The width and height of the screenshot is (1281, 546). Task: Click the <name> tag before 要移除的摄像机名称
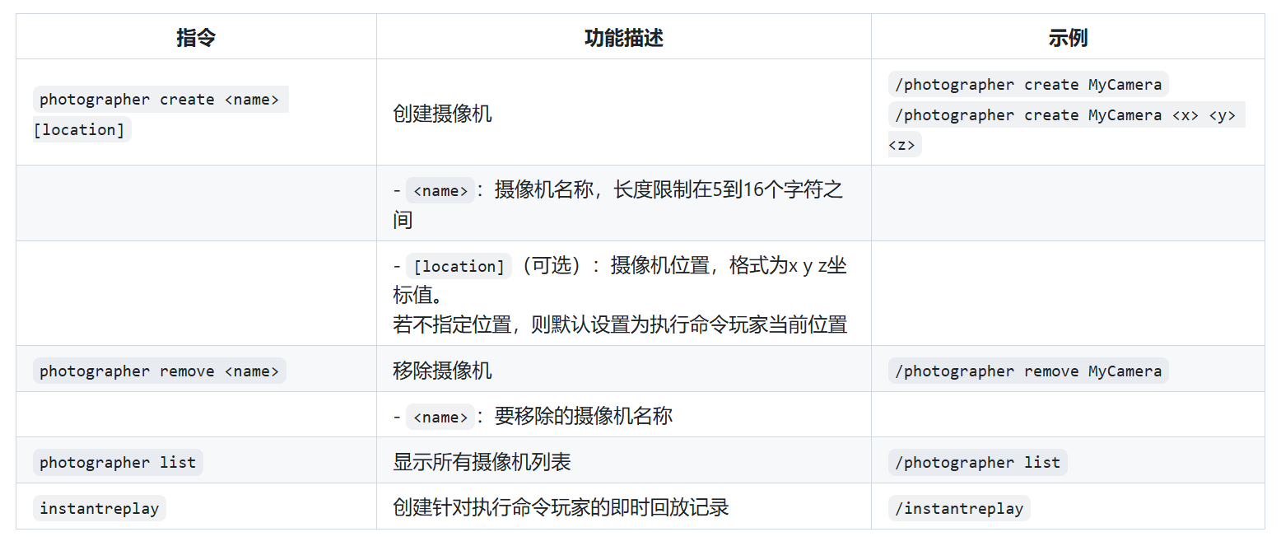coord(440,418)
